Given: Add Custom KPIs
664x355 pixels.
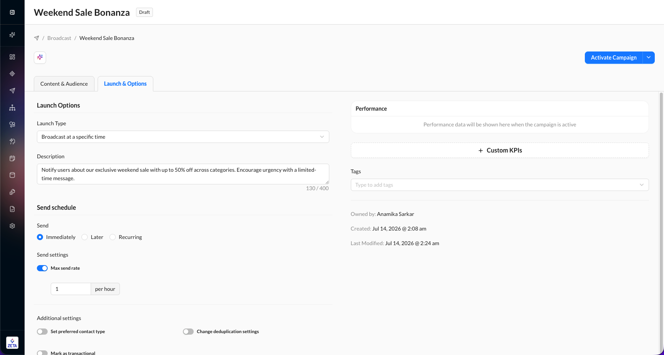Looking at the screenshot, I should [500, 150].
